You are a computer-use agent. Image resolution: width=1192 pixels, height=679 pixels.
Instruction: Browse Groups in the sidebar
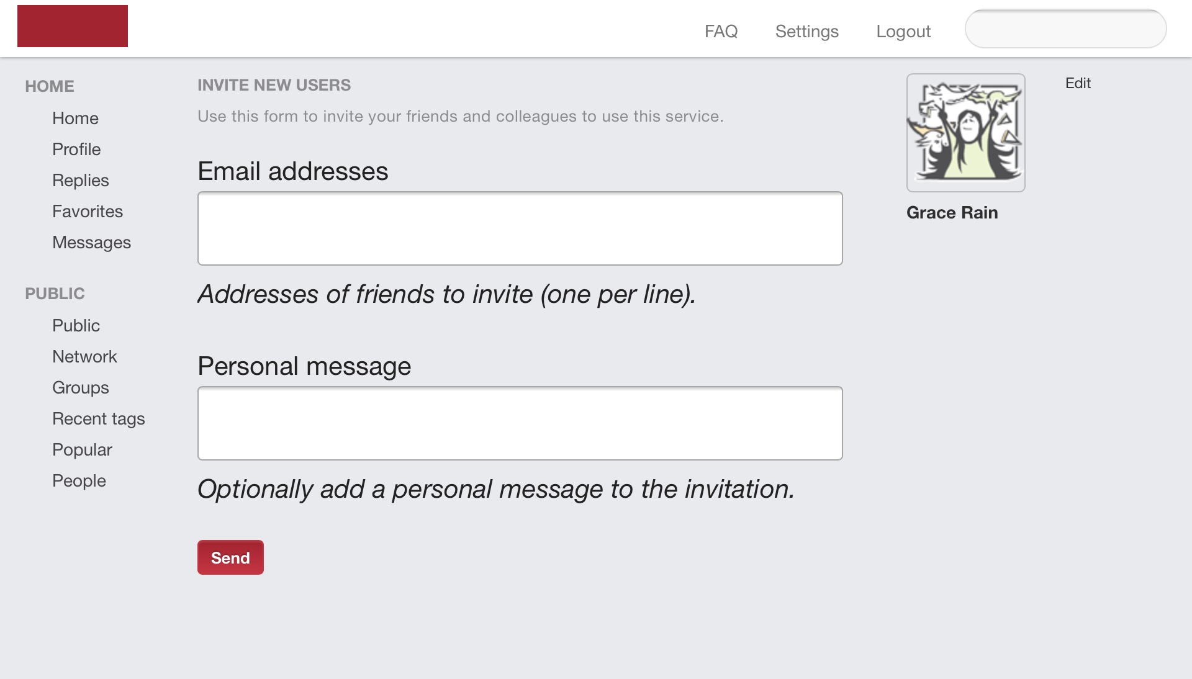coord(81,387)
